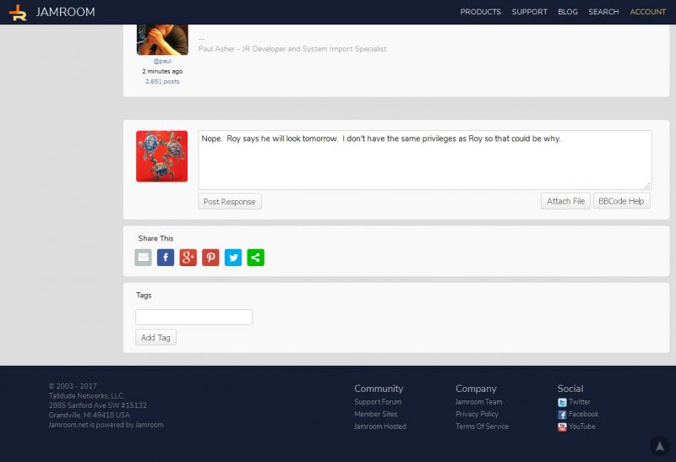Screen dimensions: 676x462
Task: Click the Attach File button
Action: (x=565, y=201)
